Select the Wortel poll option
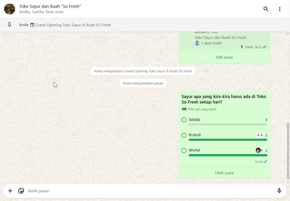Screen dimensions: 290x201 184,150
